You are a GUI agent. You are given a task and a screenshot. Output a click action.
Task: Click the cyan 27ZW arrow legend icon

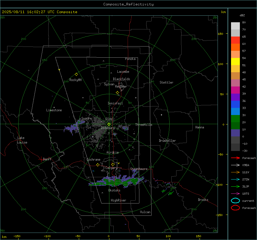click(235, 180)
